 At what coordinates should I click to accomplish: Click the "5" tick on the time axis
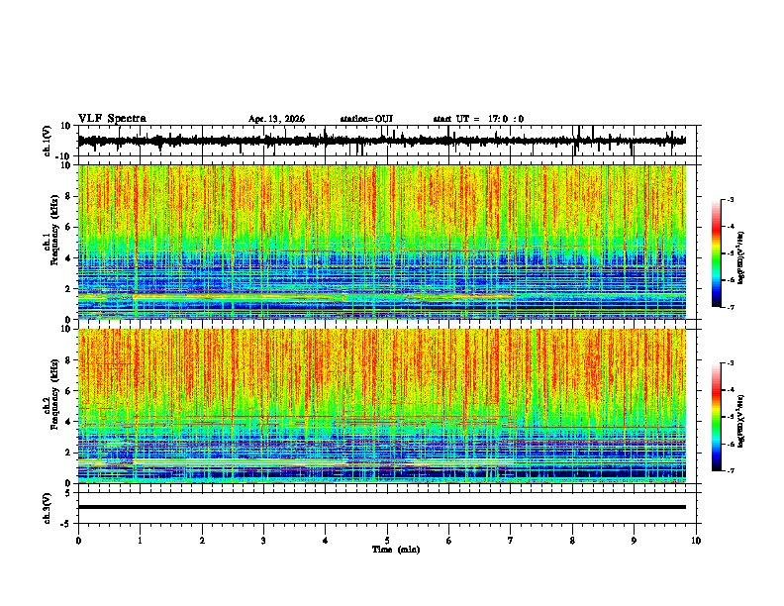tap(387, 541)
